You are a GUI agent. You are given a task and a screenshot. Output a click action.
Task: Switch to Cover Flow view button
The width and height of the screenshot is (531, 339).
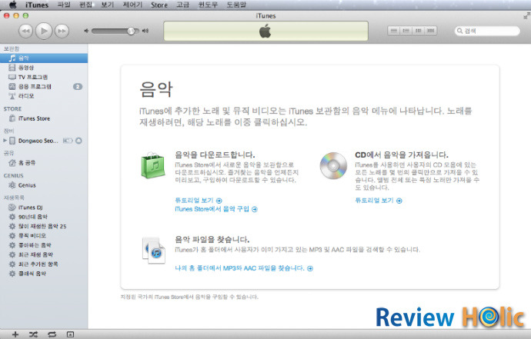(x=431, y=31)
